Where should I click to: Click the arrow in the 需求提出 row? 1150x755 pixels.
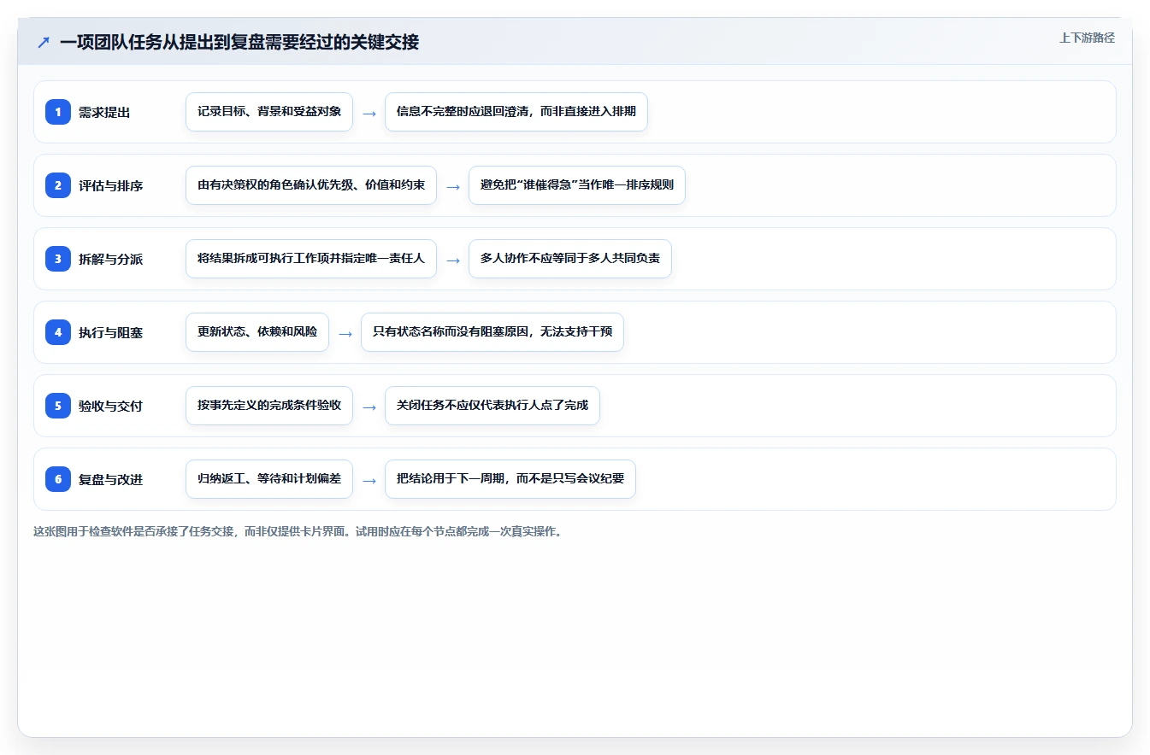point(369,113)
